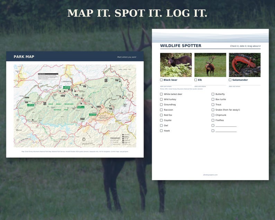Viewport: 275px width, 220px height.
Task: Check the second blank write-in checkbox
Action: (213, 131)
